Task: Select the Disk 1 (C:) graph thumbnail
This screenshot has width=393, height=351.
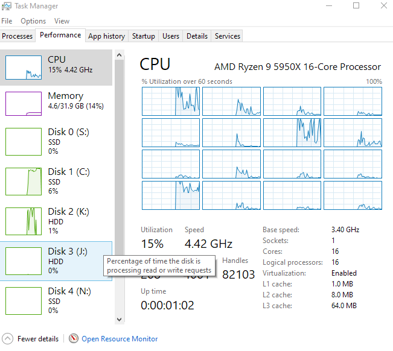Action: (x=24, y=182)
